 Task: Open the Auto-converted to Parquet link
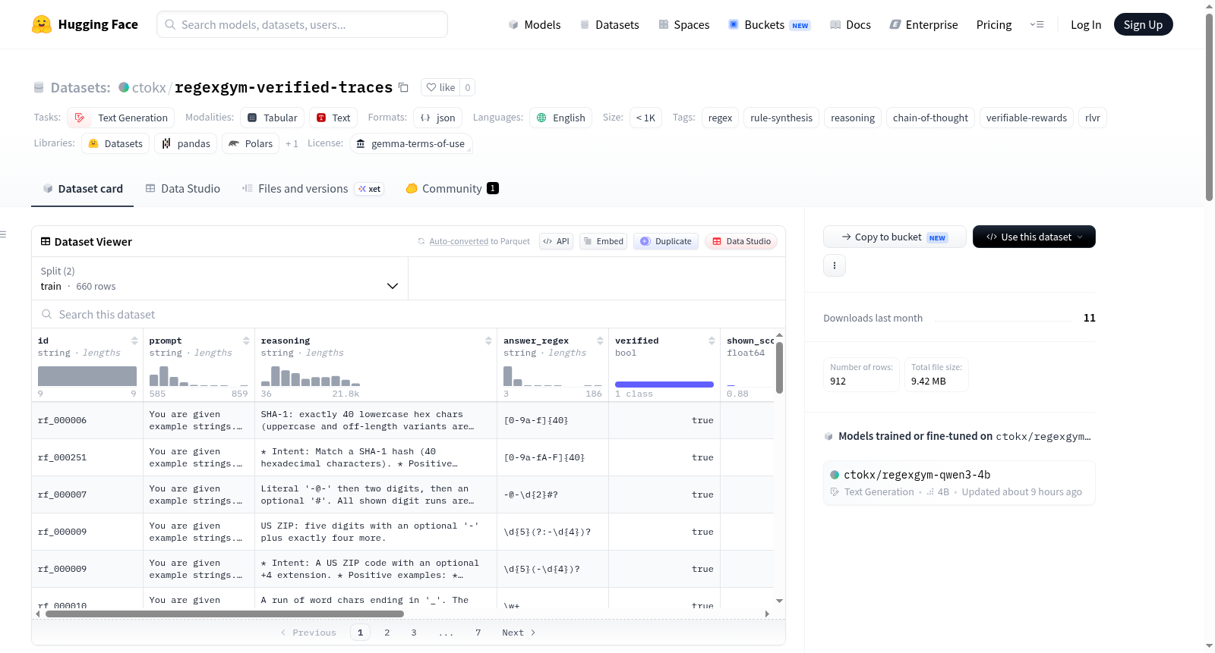(x=474, y=241)
